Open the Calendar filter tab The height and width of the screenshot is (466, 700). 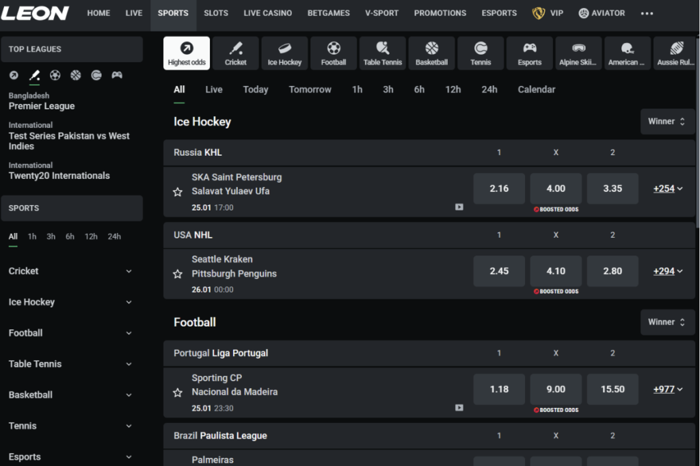(537, 90)
